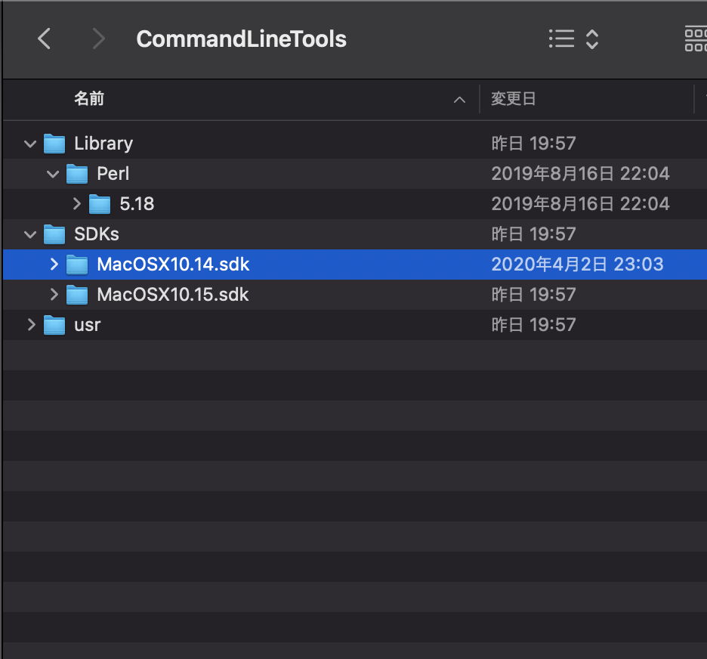Go forward with the right chevron button

click(98, 39)
